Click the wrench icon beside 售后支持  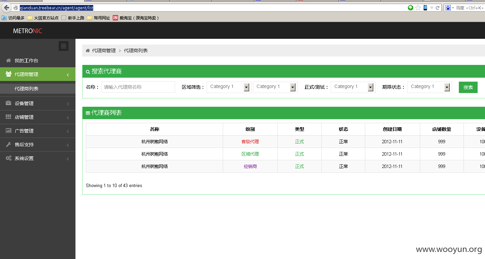coord(9,144)
